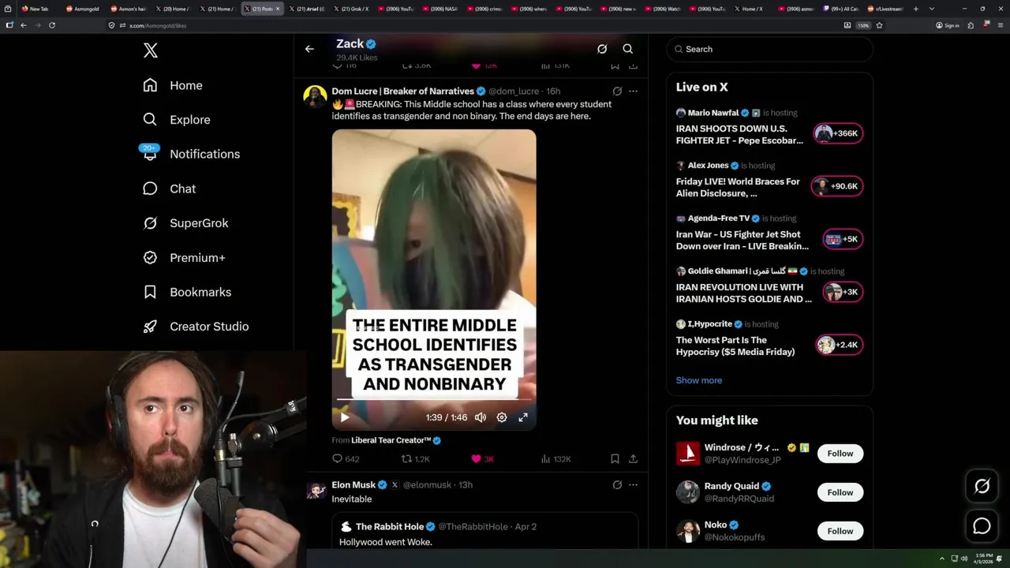The height and width of the screenshot is (568, 1010).
Task: Close the active (21) Posts tab
Action: (x=278, y=9)
